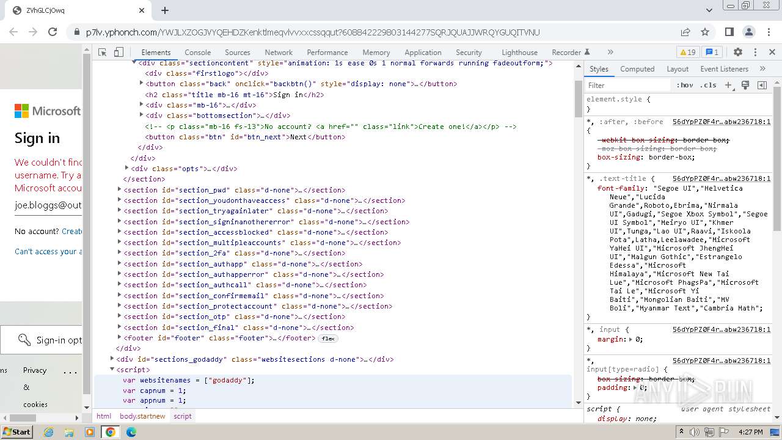Expand the section_authapp node

(120, 264)
